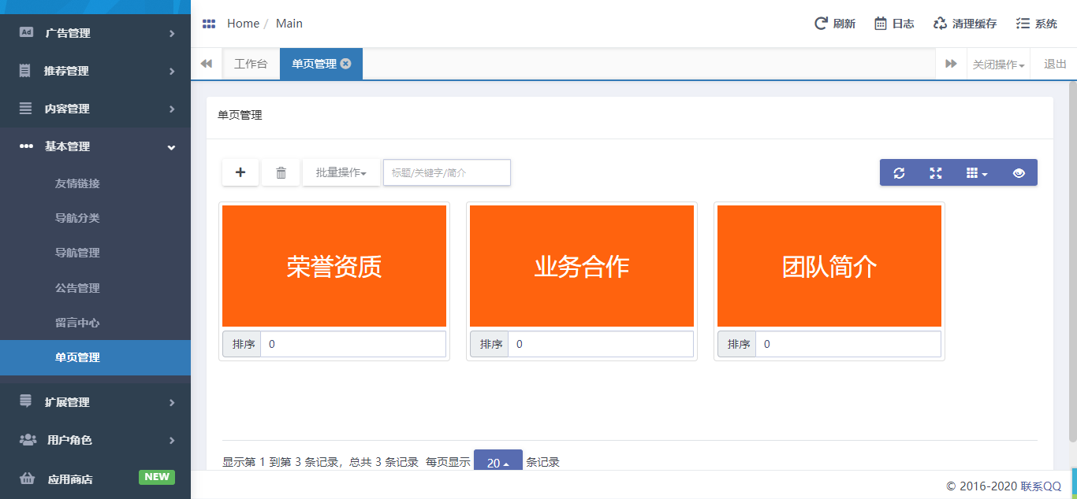This screenshot has width=1077, height=499.
Task: Click the refresh icon in blue toolbar
Action: coord(899,173)
